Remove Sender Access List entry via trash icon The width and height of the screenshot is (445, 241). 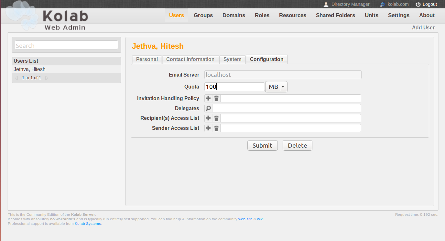(x=216, y=128)
